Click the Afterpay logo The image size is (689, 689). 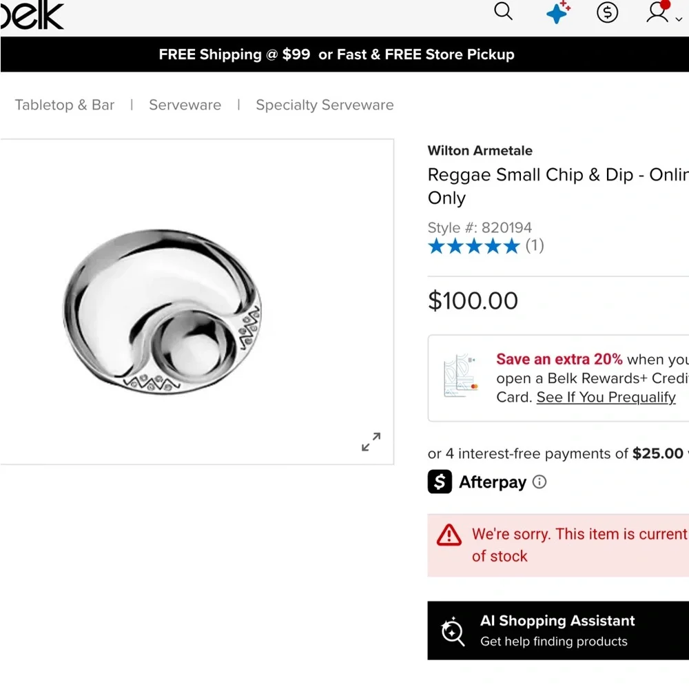pos(477,482)
